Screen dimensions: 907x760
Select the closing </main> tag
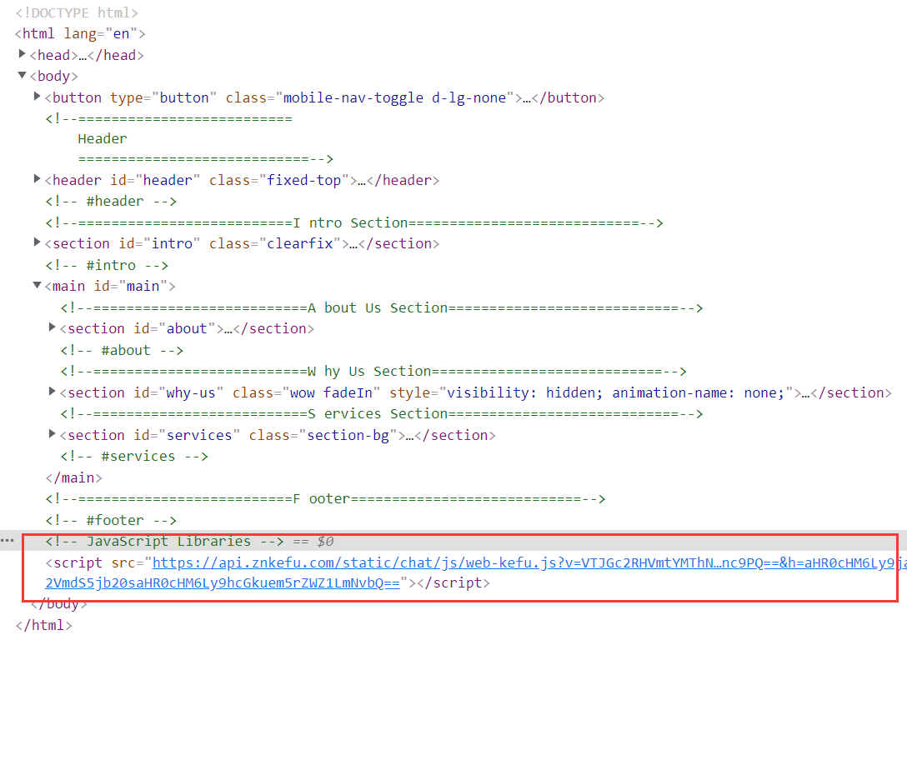[x=74, y=477]
